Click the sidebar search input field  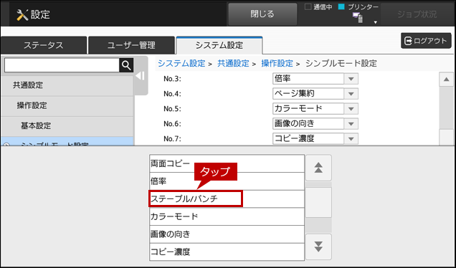tap(62, 65)
